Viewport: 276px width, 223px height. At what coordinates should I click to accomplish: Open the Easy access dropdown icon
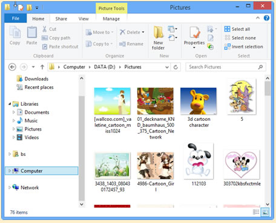click(172, 37)
